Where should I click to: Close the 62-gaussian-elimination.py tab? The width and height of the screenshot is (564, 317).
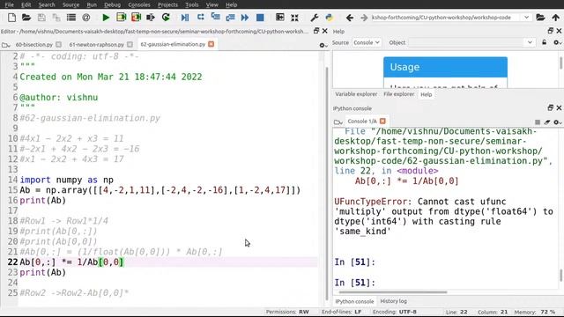[211, 44]
